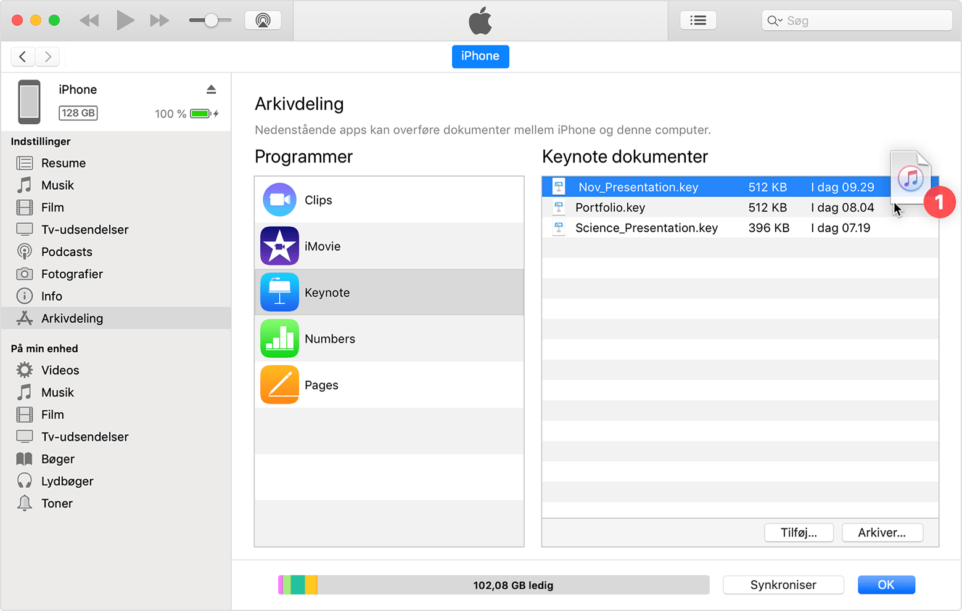Viewport: 962px width, 611px height.
Task: Open the list view button
Action: pos(698,20)
